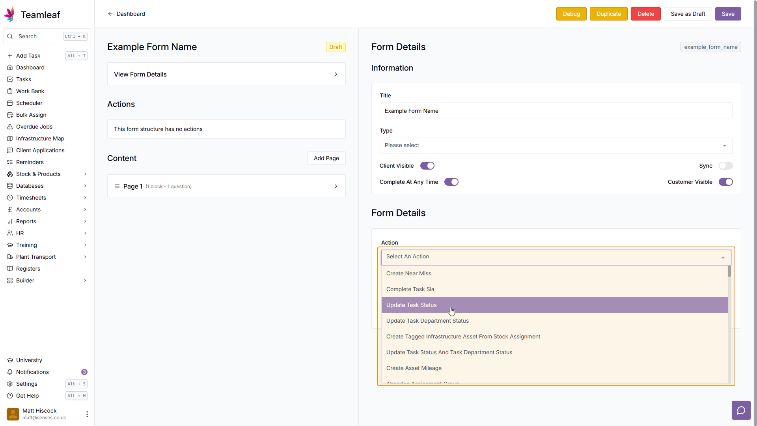
Task: Click the chat bubble support icon
Action: [741, 410]
